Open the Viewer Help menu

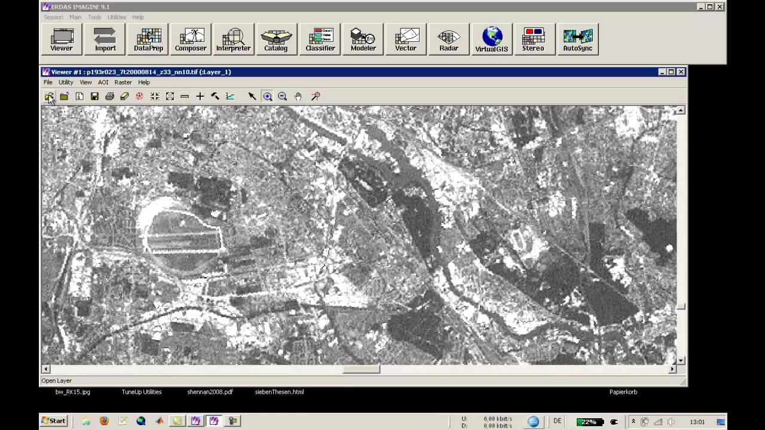tap(144, 82)
